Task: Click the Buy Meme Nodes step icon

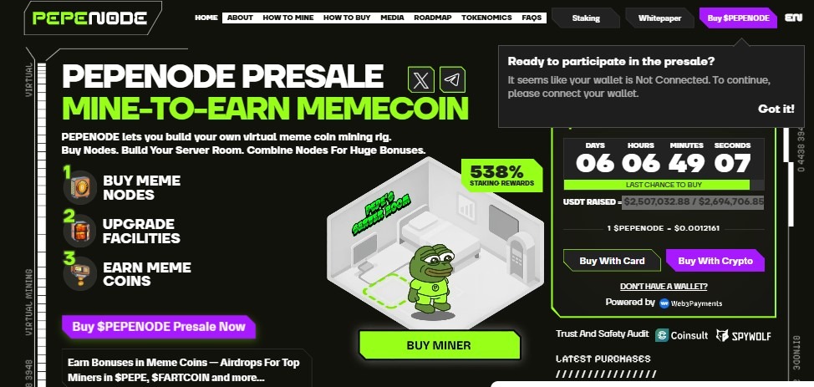Action: pyautogui.click(x=80, y=187)
